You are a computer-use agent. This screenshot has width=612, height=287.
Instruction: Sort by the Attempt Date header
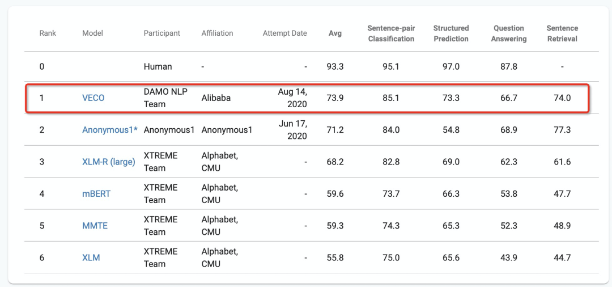click(284, 33)
